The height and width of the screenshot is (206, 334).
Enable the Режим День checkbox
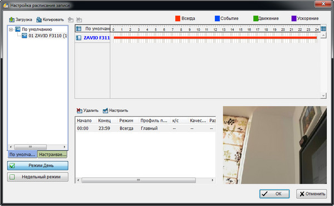coord(12,165)
